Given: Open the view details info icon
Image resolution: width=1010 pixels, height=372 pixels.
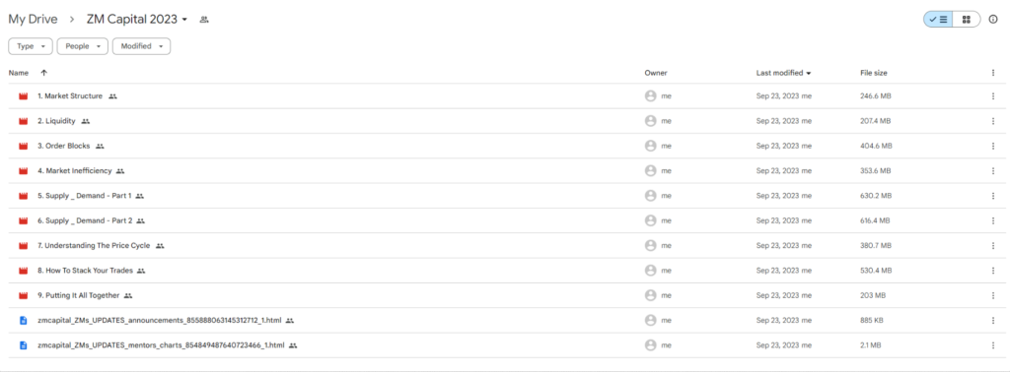Looking at the screenshot, I should [993, 20].
